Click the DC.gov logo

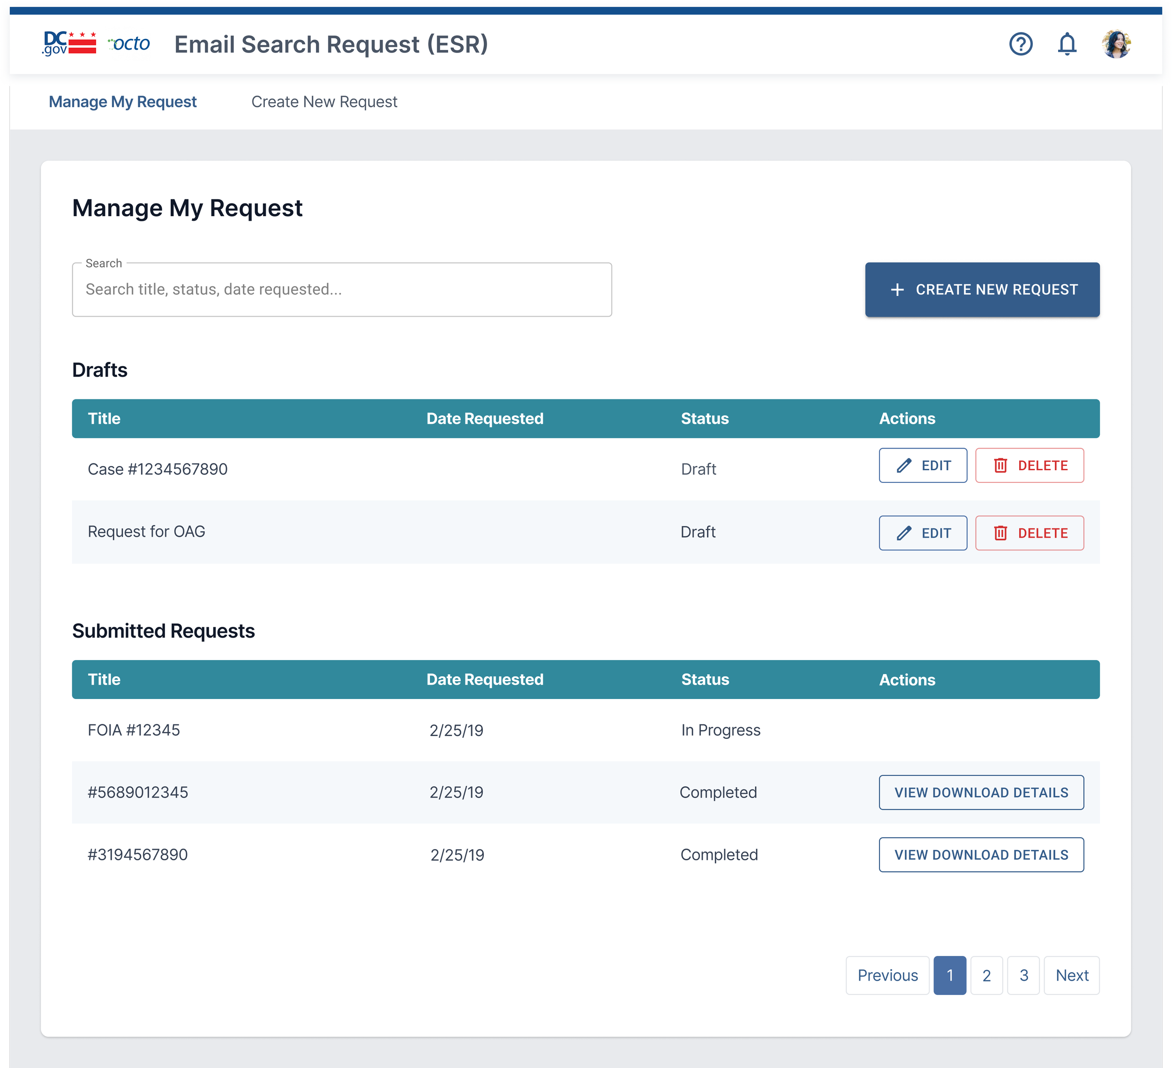(x=70, y=44)
